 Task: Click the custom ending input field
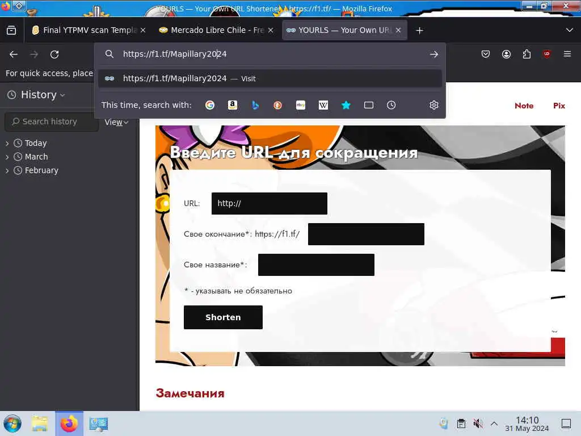tap(366, 234)
